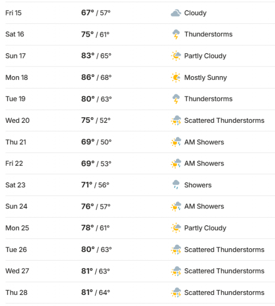Click the storm icon for Thu 28
275x306 pixels.
point(176,293)
